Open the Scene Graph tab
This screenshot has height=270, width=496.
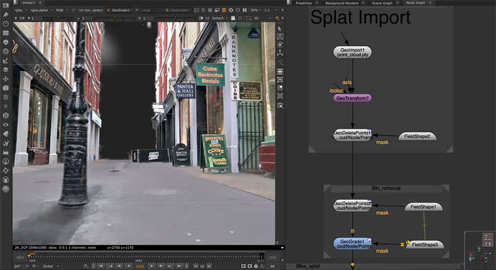[x=382, y=3]
